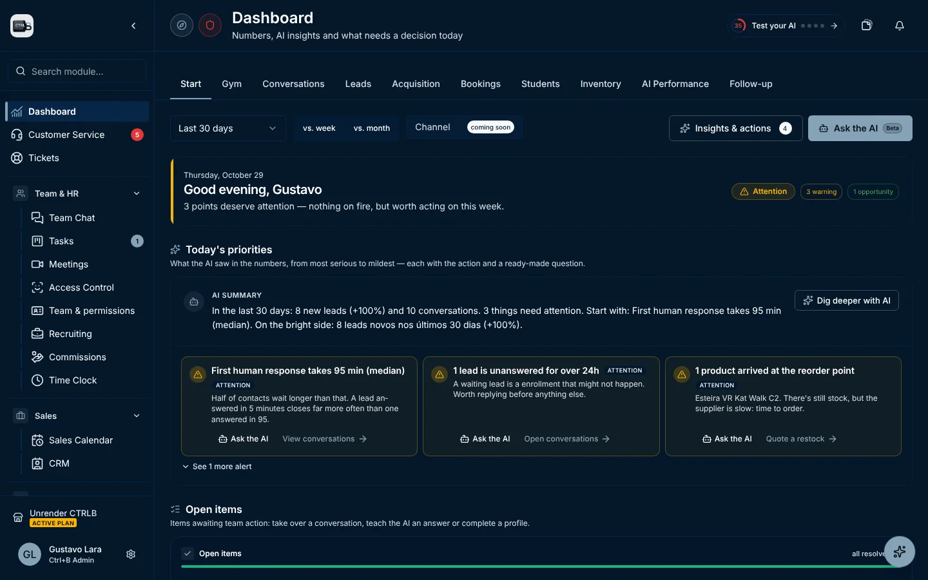This screenshot has width=928, height=580.
Task: Click the Test your AI pill
Action: coord(786,26)
